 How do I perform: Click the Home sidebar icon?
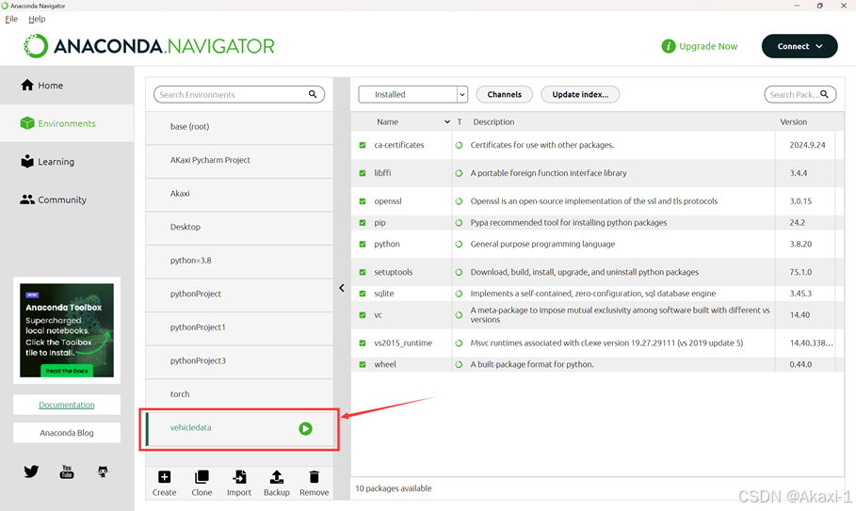click(x=27, y=85)
